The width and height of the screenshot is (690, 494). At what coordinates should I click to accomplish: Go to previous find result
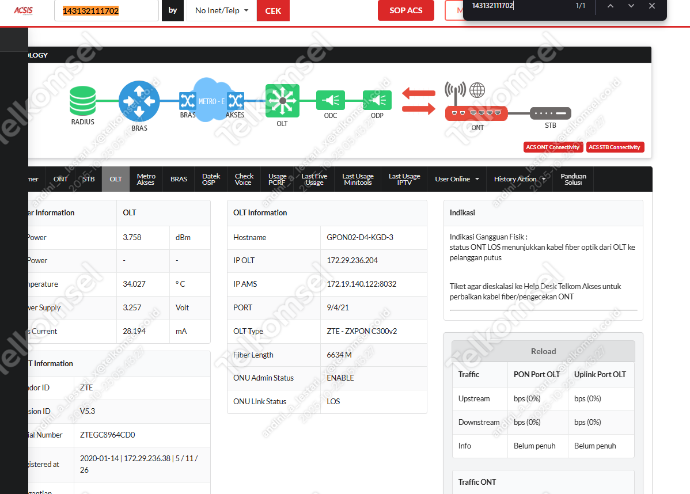click(x=611, y=6)
